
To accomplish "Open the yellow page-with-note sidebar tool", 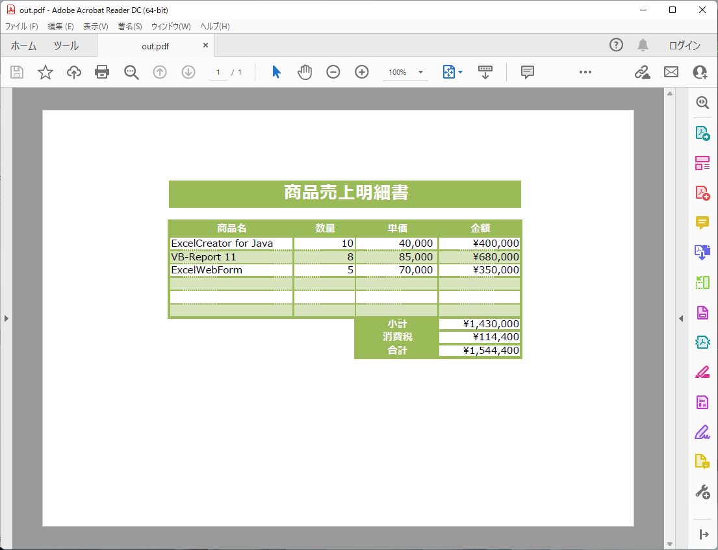I will [702, 462].
